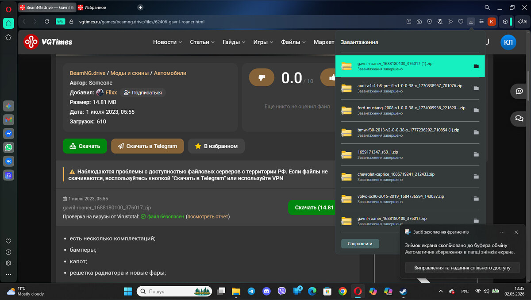Open the ford-mustang-2008 zip download entry
This screenshot has width=531, height=300.
[x=410, y=110]
